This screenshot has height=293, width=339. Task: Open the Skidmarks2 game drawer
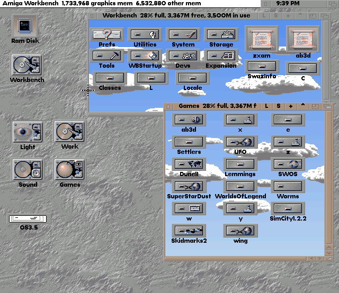(189, 231)
